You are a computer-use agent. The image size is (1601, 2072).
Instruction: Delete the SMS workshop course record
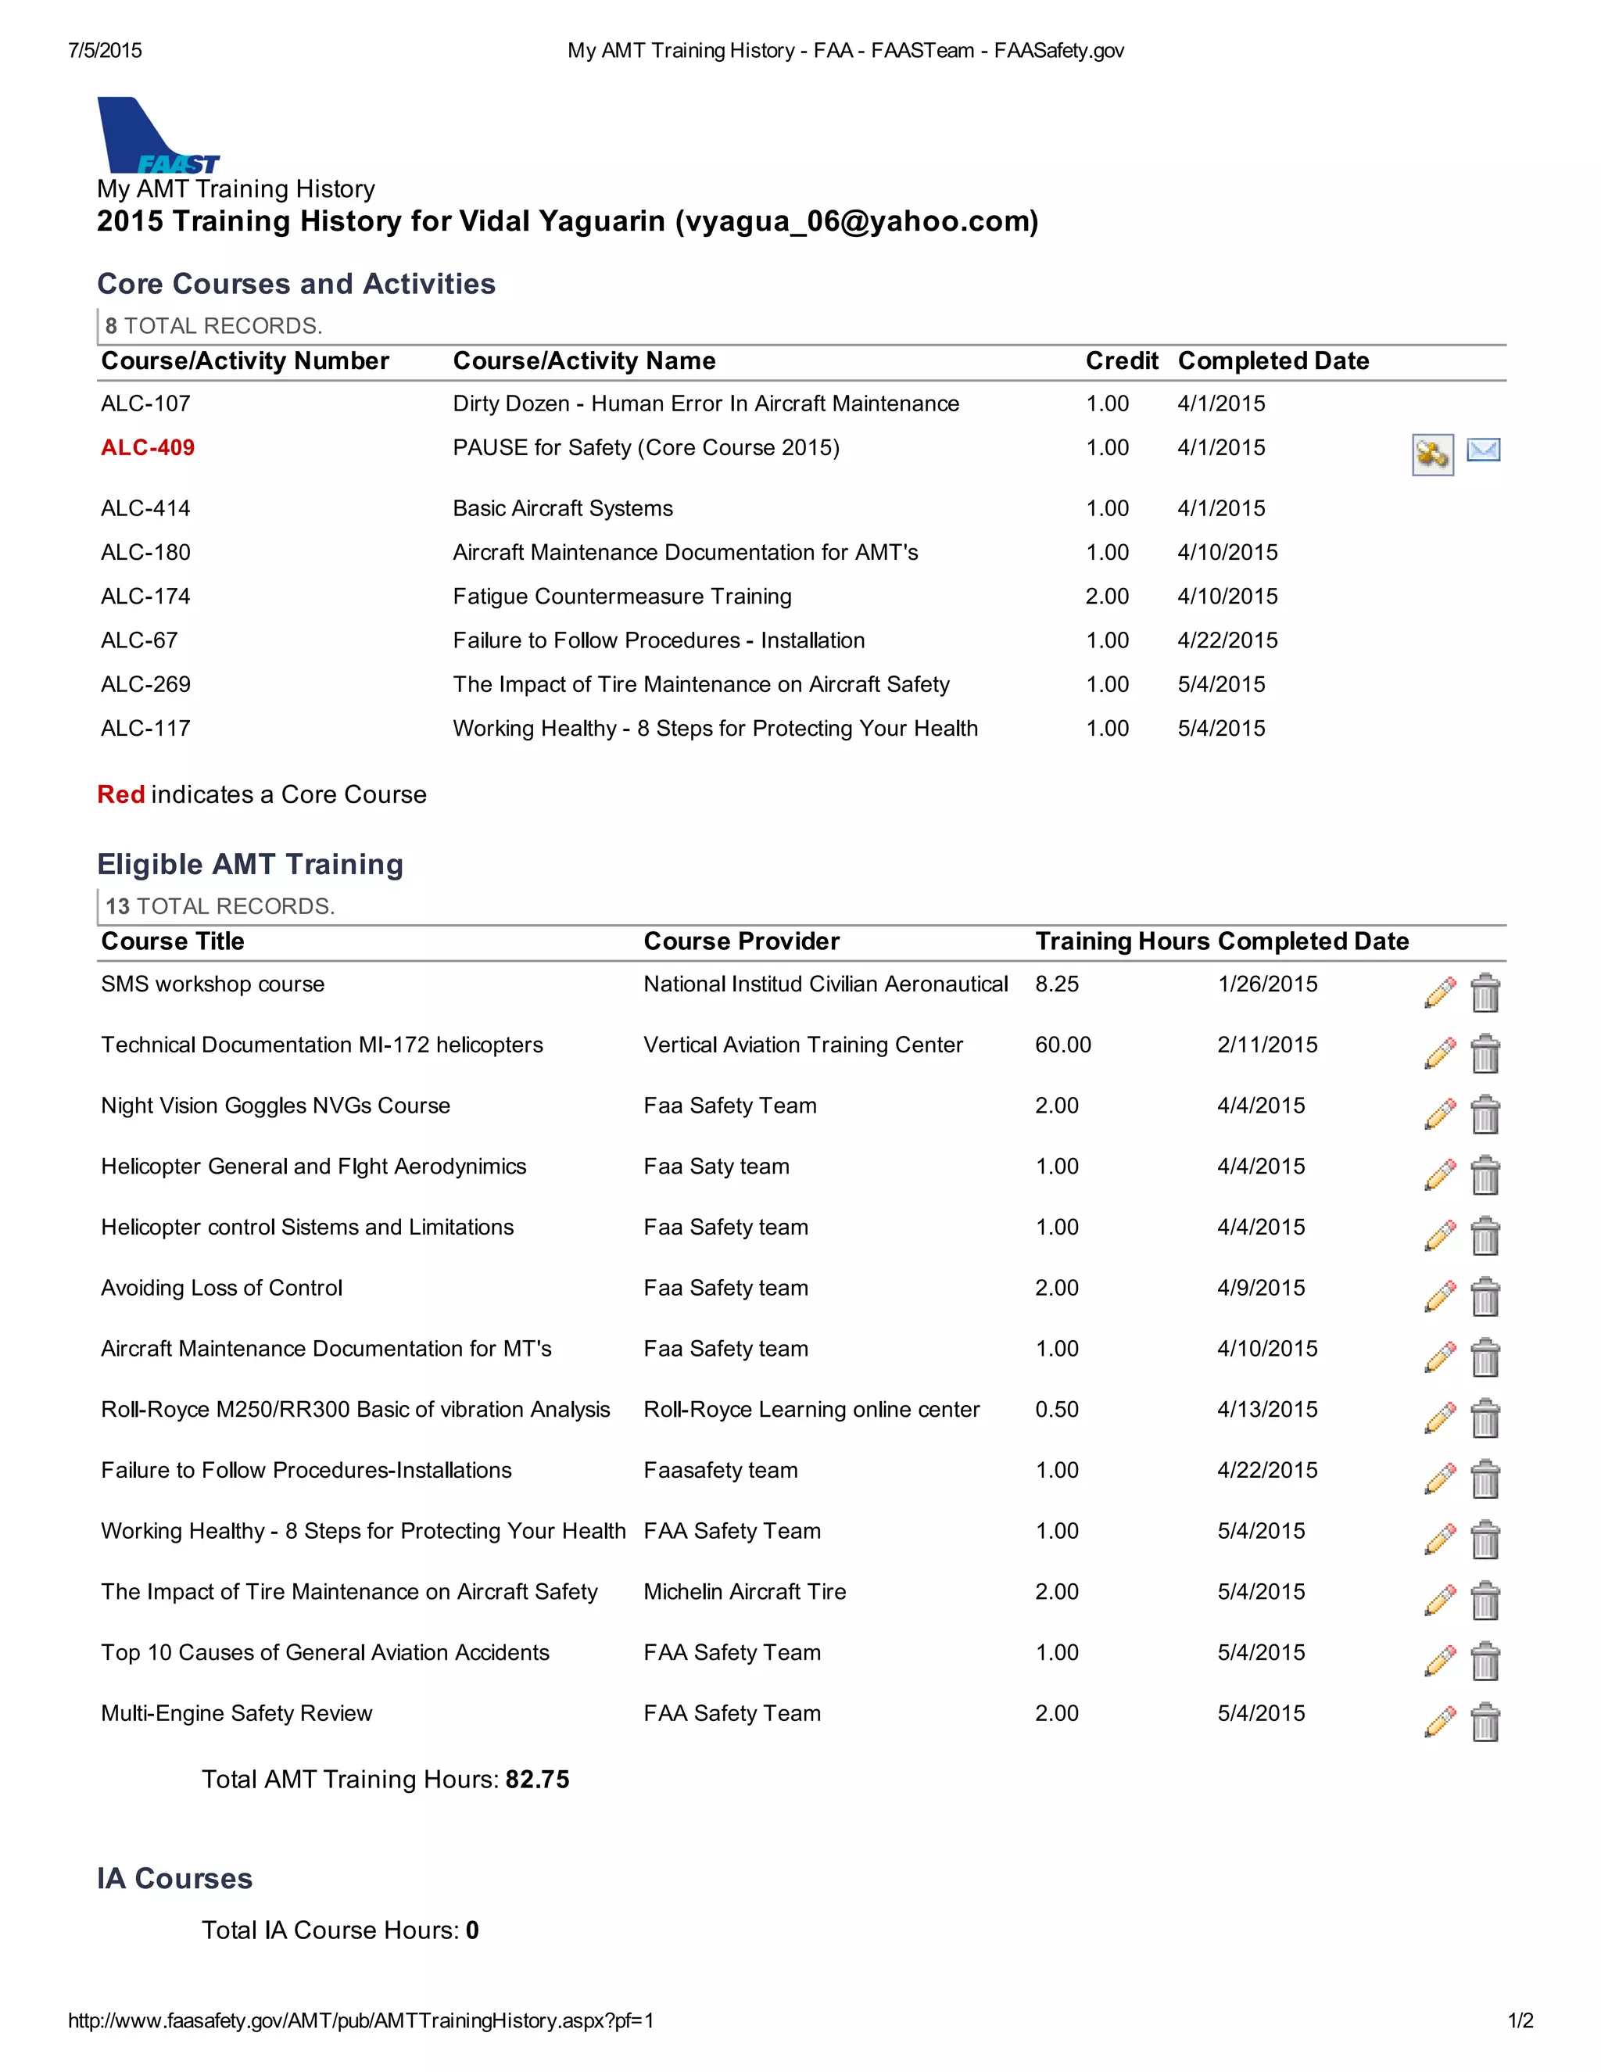pyautogui.click(x=1485, y=992)
